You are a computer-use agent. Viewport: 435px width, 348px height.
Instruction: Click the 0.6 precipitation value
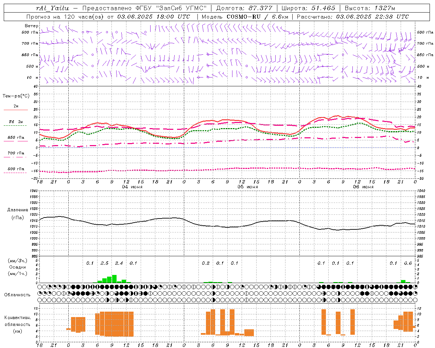(x=408, y=263)
